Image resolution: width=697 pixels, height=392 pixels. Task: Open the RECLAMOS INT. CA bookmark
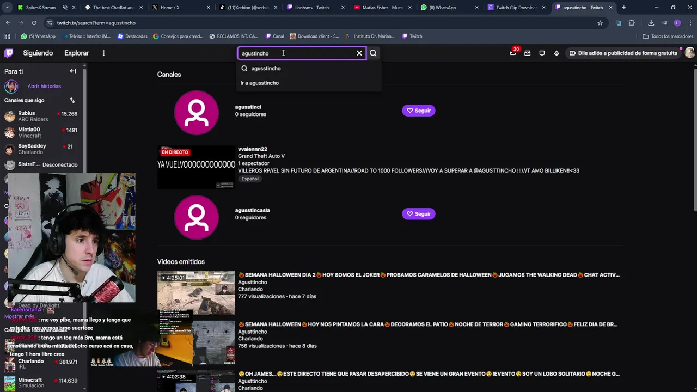pos(234,36)
